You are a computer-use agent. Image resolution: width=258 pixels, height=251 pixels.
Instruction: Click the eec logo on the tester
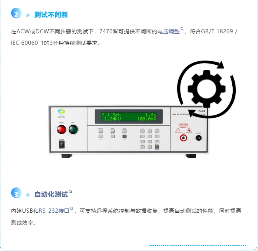click(61, 113)
